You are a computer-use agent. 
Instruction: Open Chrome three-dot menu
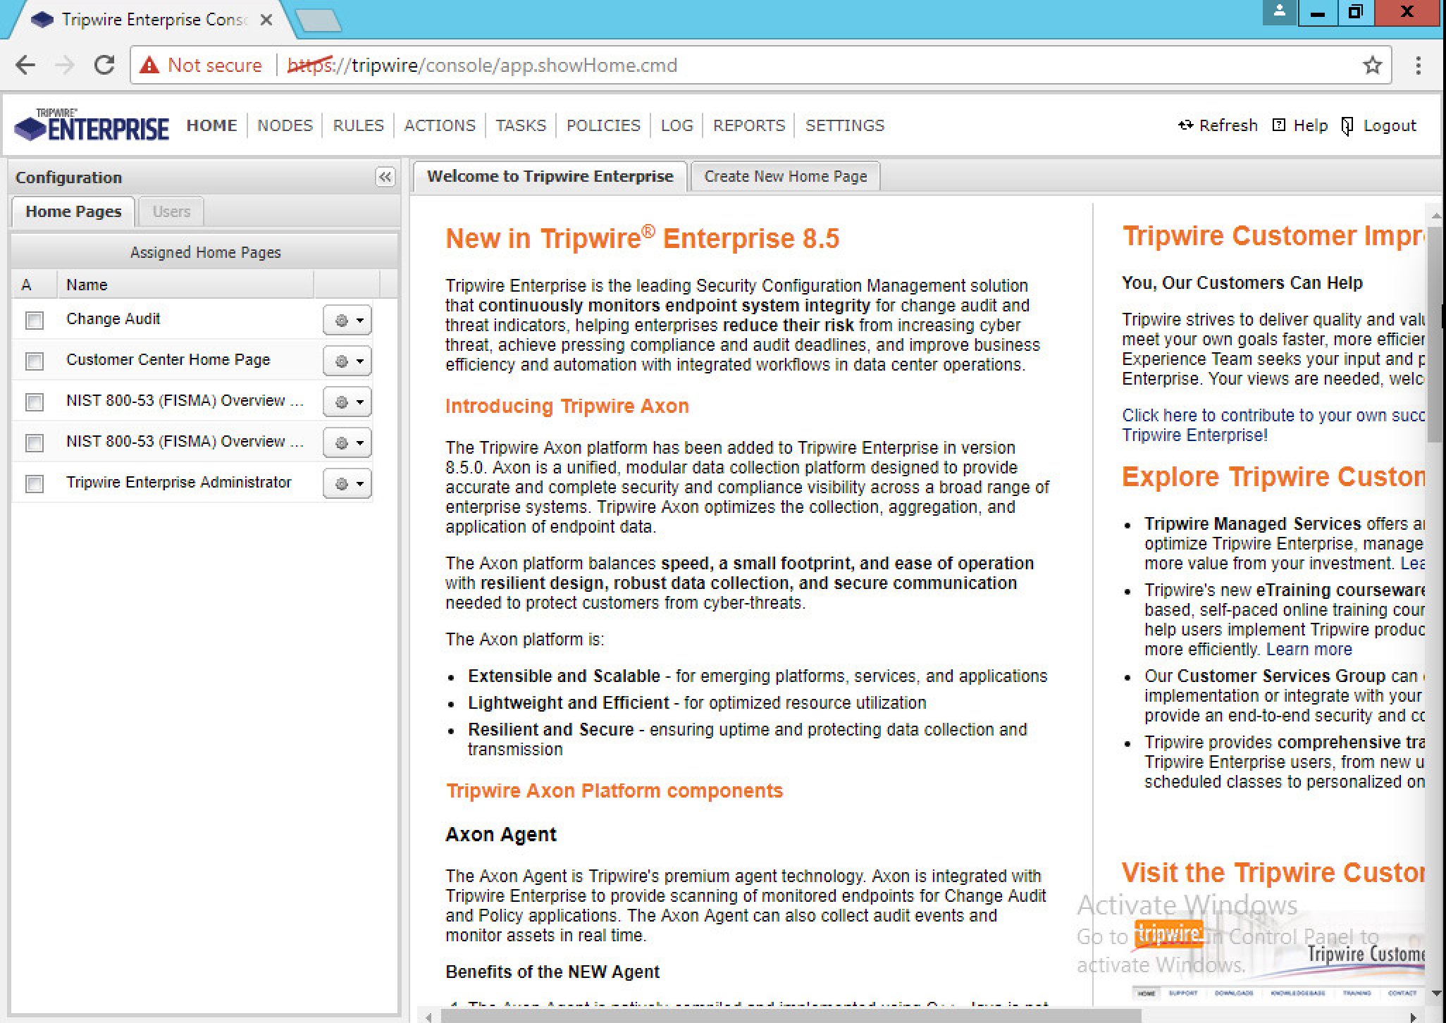(x=1418, y=66)
